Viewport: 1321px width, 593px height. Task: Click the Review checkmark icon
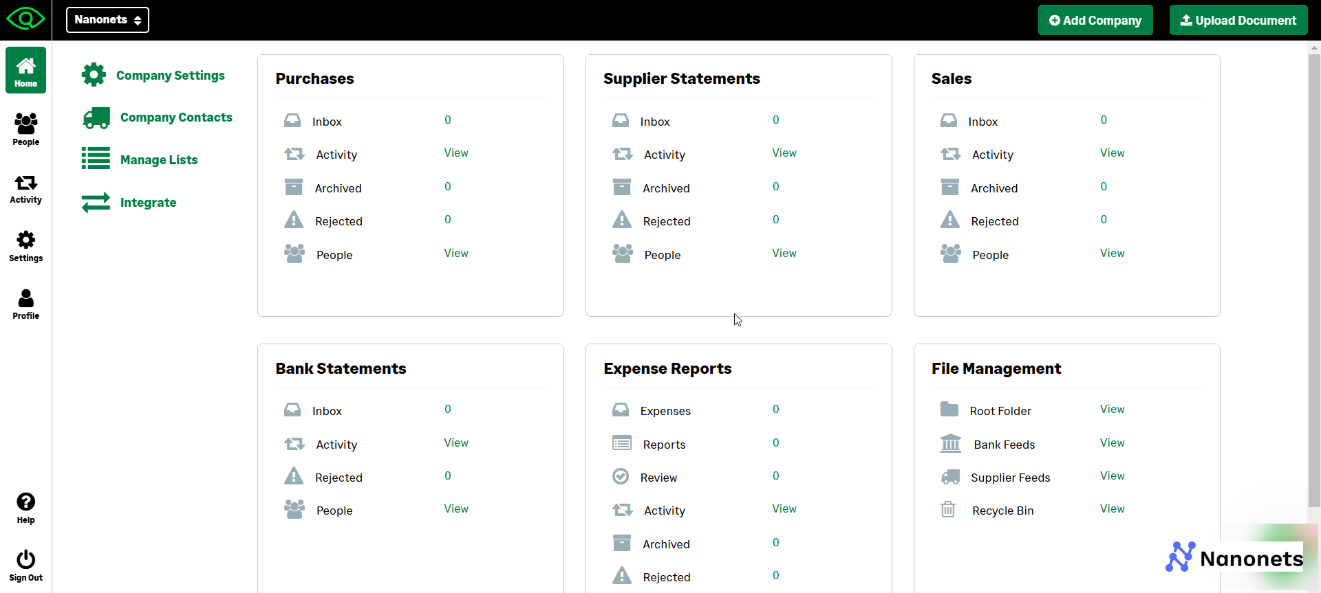click(621, 476)
